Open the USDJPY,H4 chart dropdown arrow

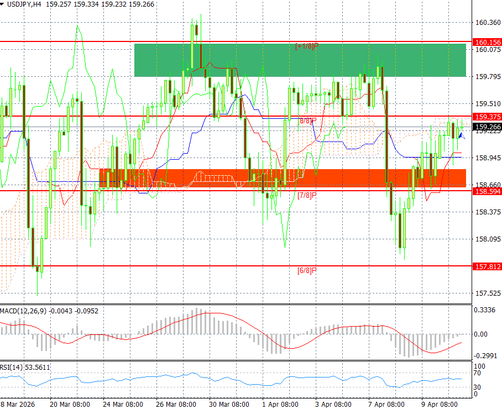2,4
